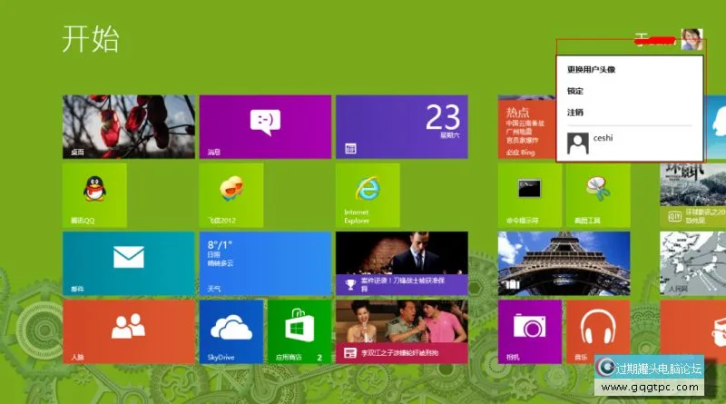Open the 腾讯QQ penguin tile
The height and width of the screenshot is (404, 726).
coord(94,194)
